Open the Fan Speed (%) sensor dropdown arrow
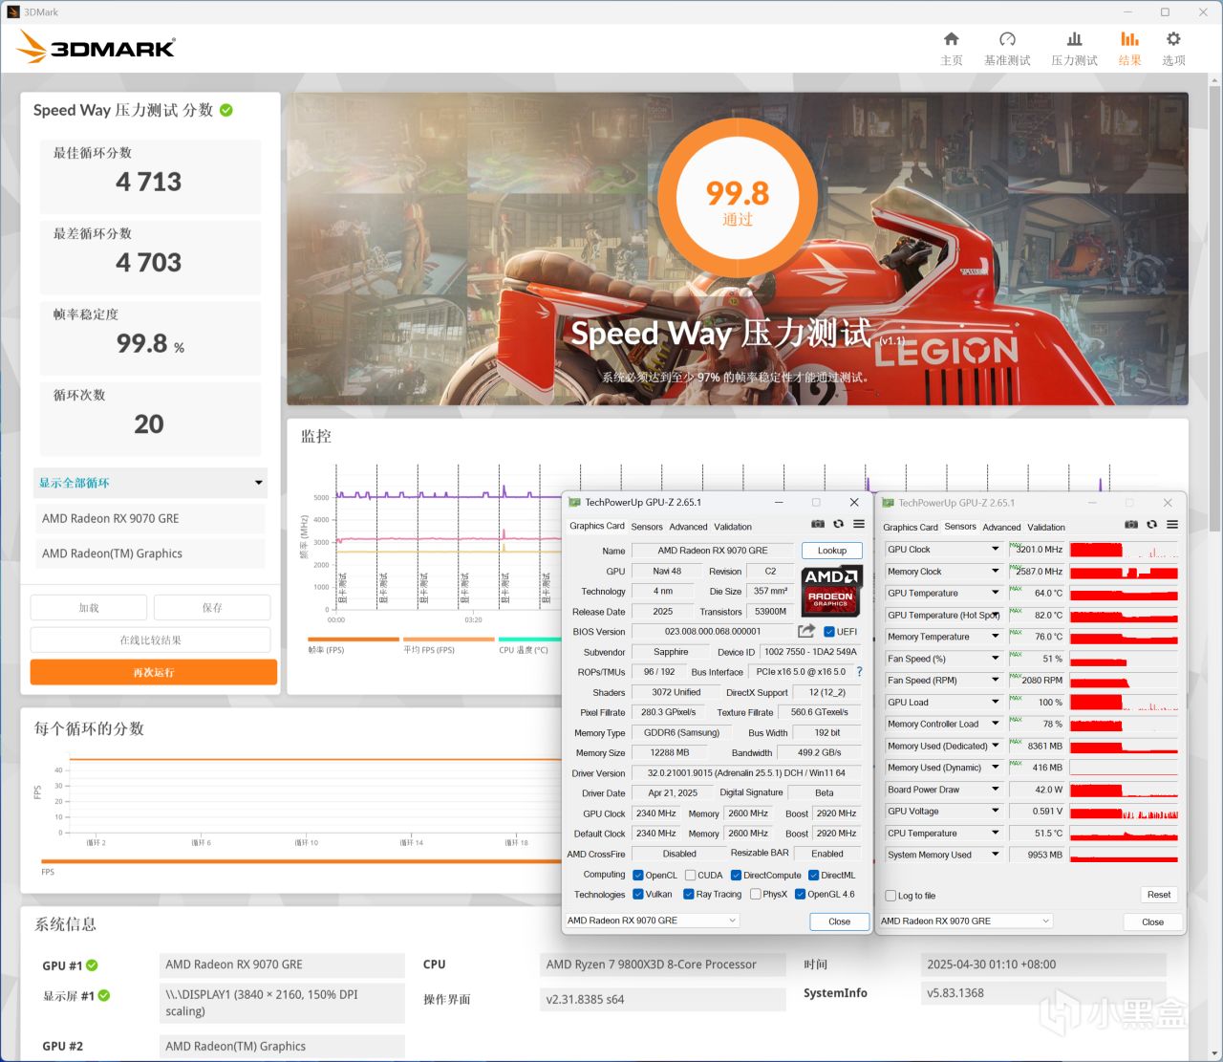 point(995,659)
